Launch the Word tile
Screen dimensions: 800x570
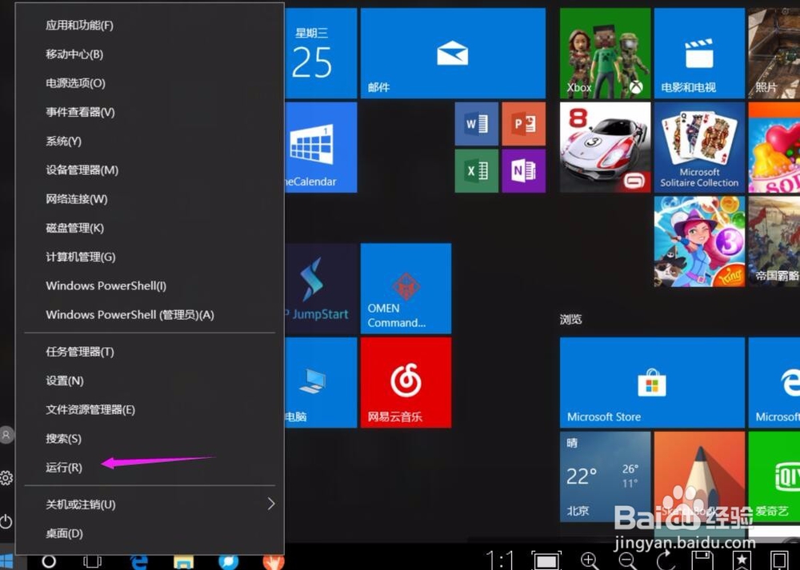(x=477, y=124)
